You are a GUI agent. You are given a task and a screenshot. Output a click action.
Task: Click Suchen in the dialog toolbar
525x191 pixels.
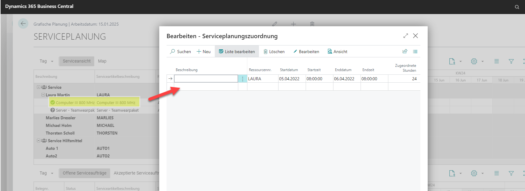click(x=181, y=52)
